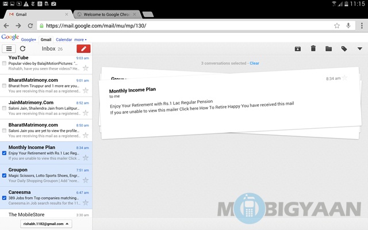View battery indicator in status bar
Image resolution: width=368 pixels, height=230 pixels.
pyautogui.click(x=346, y=4)
